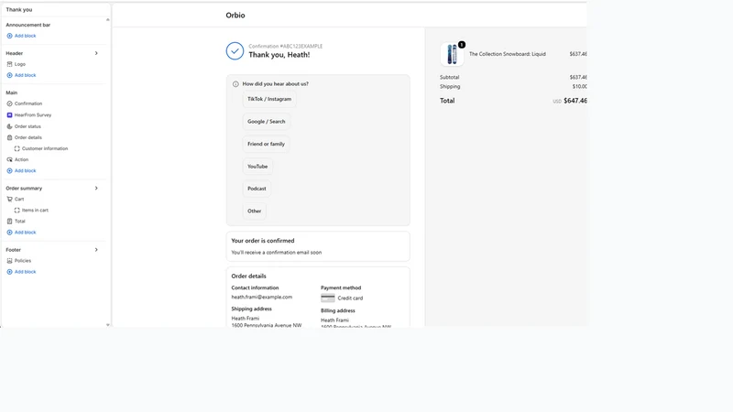Select the Policies block
Viewport: 733px width, 412px height.
[x=22, y=261]
